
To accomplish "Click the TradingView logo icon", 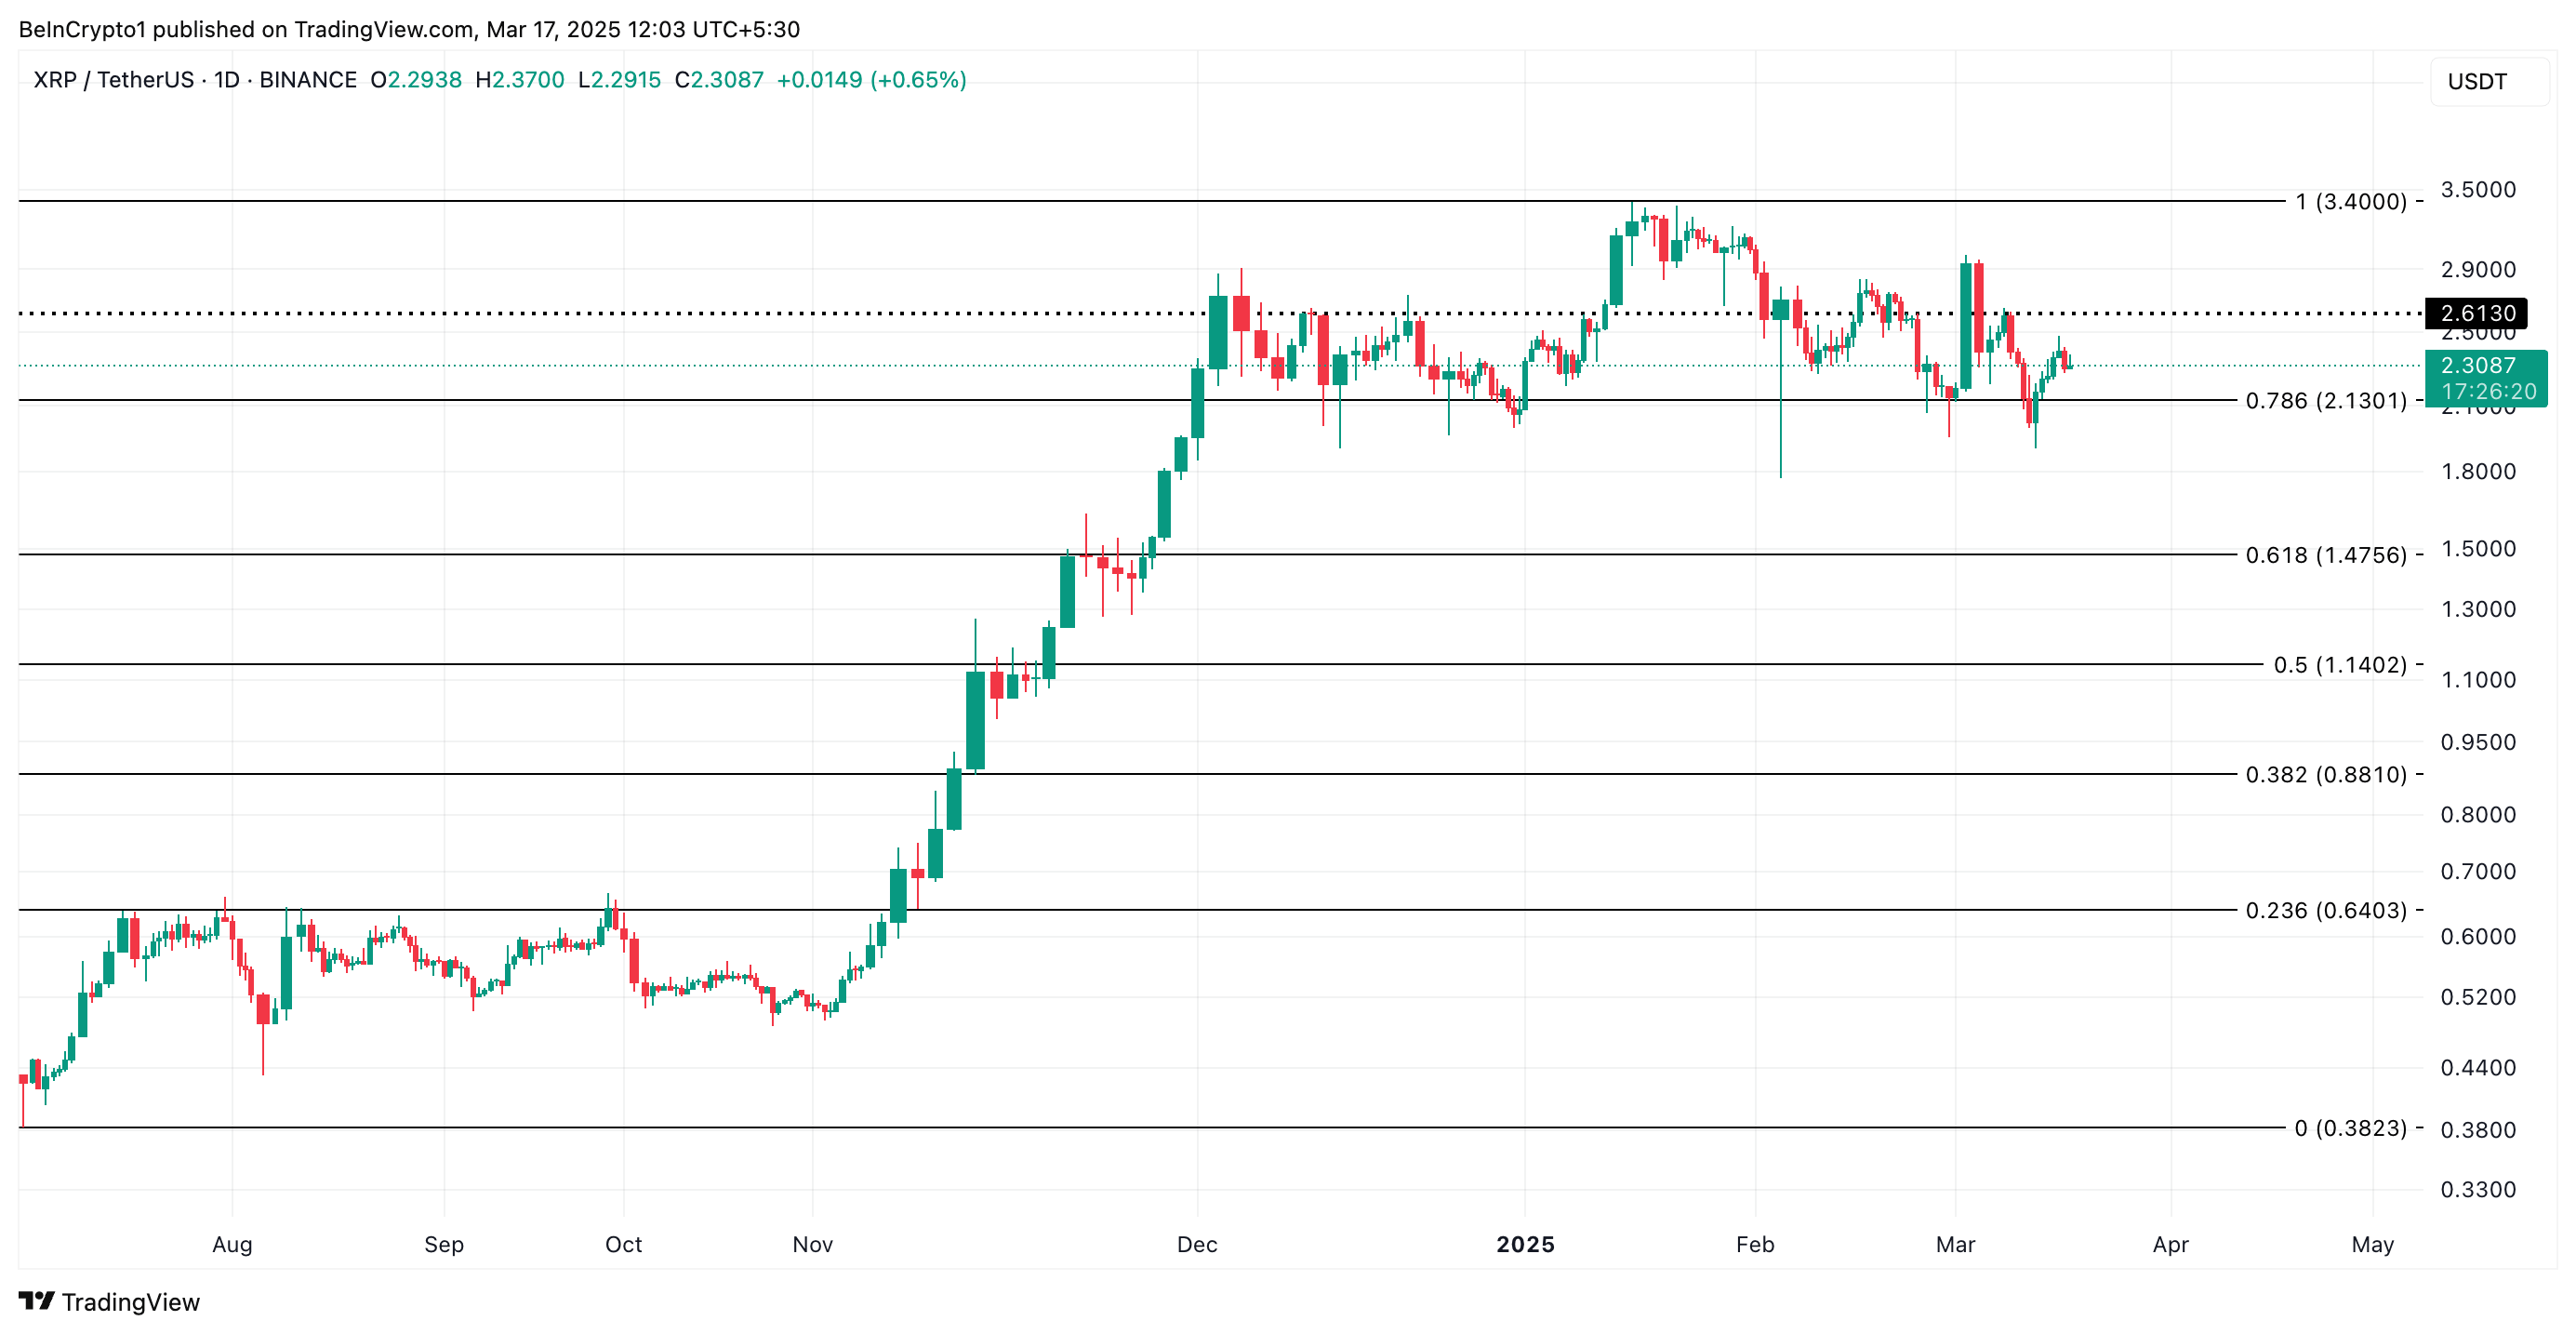I will [x=36, y=1301].
